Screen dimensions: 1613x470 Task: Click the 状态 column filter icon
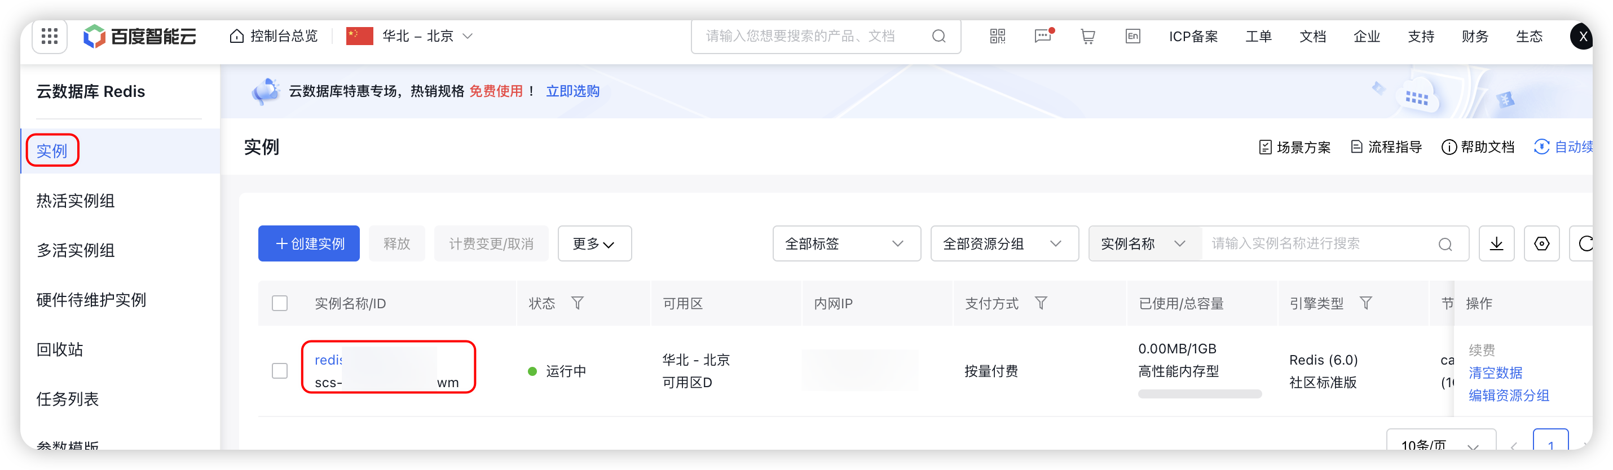578,304
